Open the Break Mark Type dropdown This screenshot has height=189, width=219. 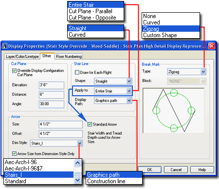pos(203,72)
